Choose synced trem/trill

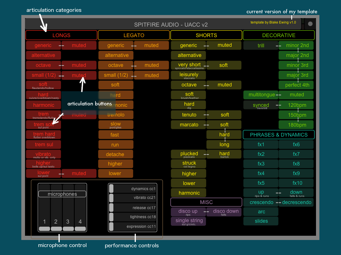261,105
